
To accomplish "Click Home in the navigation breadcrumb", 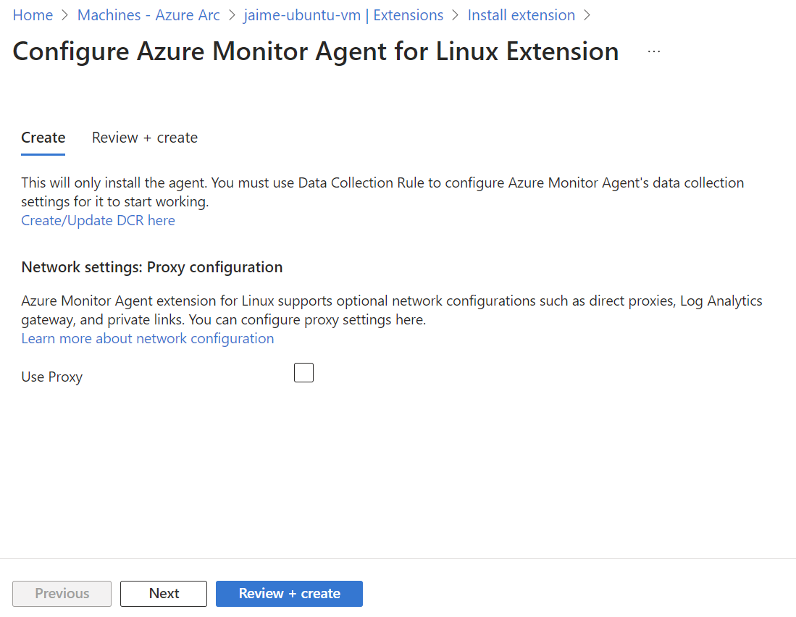I will [33, 14].
